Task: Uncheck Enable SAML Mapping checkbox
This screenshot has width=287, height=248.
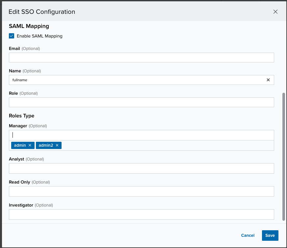Action: pyautogui.click(x=12, y=36)
